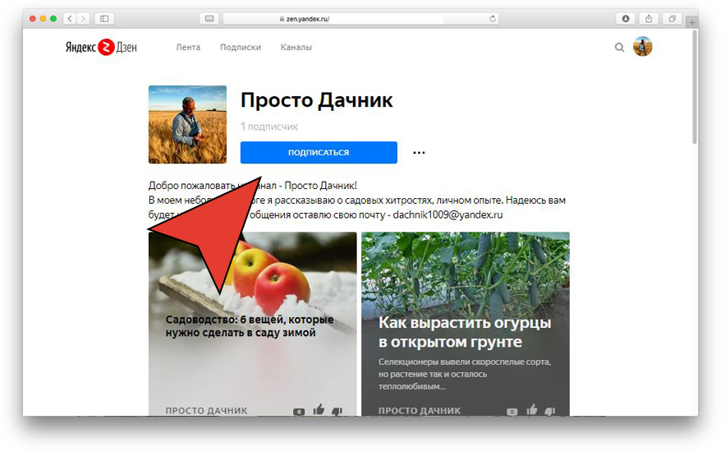Open comments on the apples article

pos(299,411)
